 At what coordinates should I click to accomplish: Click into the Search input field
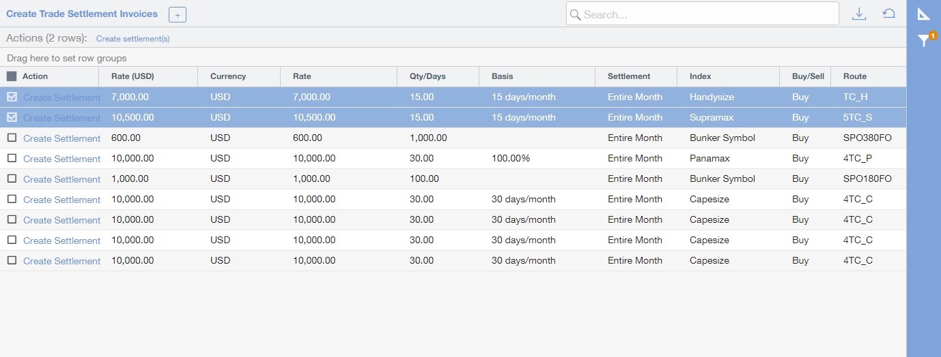(707, 14)
